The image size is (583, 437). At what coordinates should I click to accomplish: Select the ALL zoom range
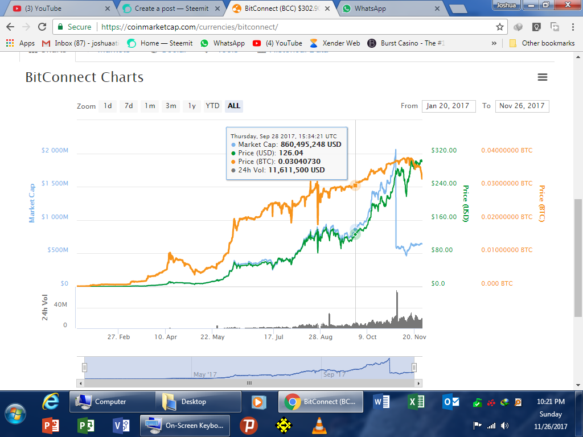coord(234,106)
